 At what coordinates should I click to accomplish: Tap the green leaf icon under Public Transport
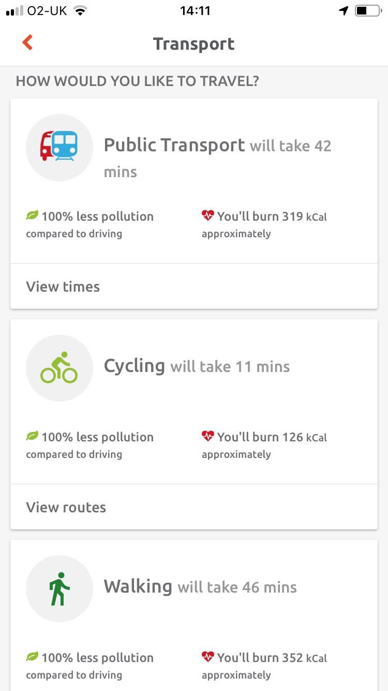coord(32,215)
